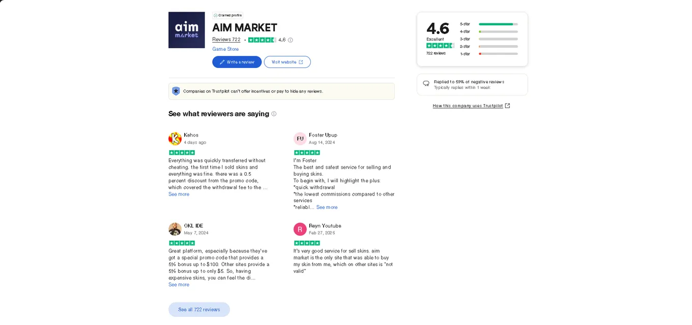Click the 'May 7, 2024' review date
Viewport: 692px width, 325px height.
point(196,233)
